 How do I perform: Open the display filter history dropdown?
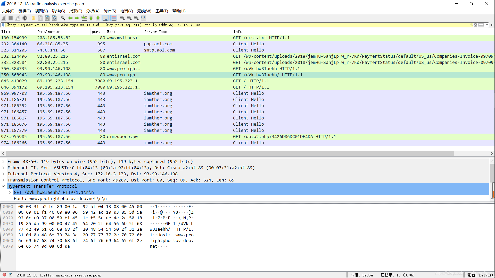coord(487,25)
